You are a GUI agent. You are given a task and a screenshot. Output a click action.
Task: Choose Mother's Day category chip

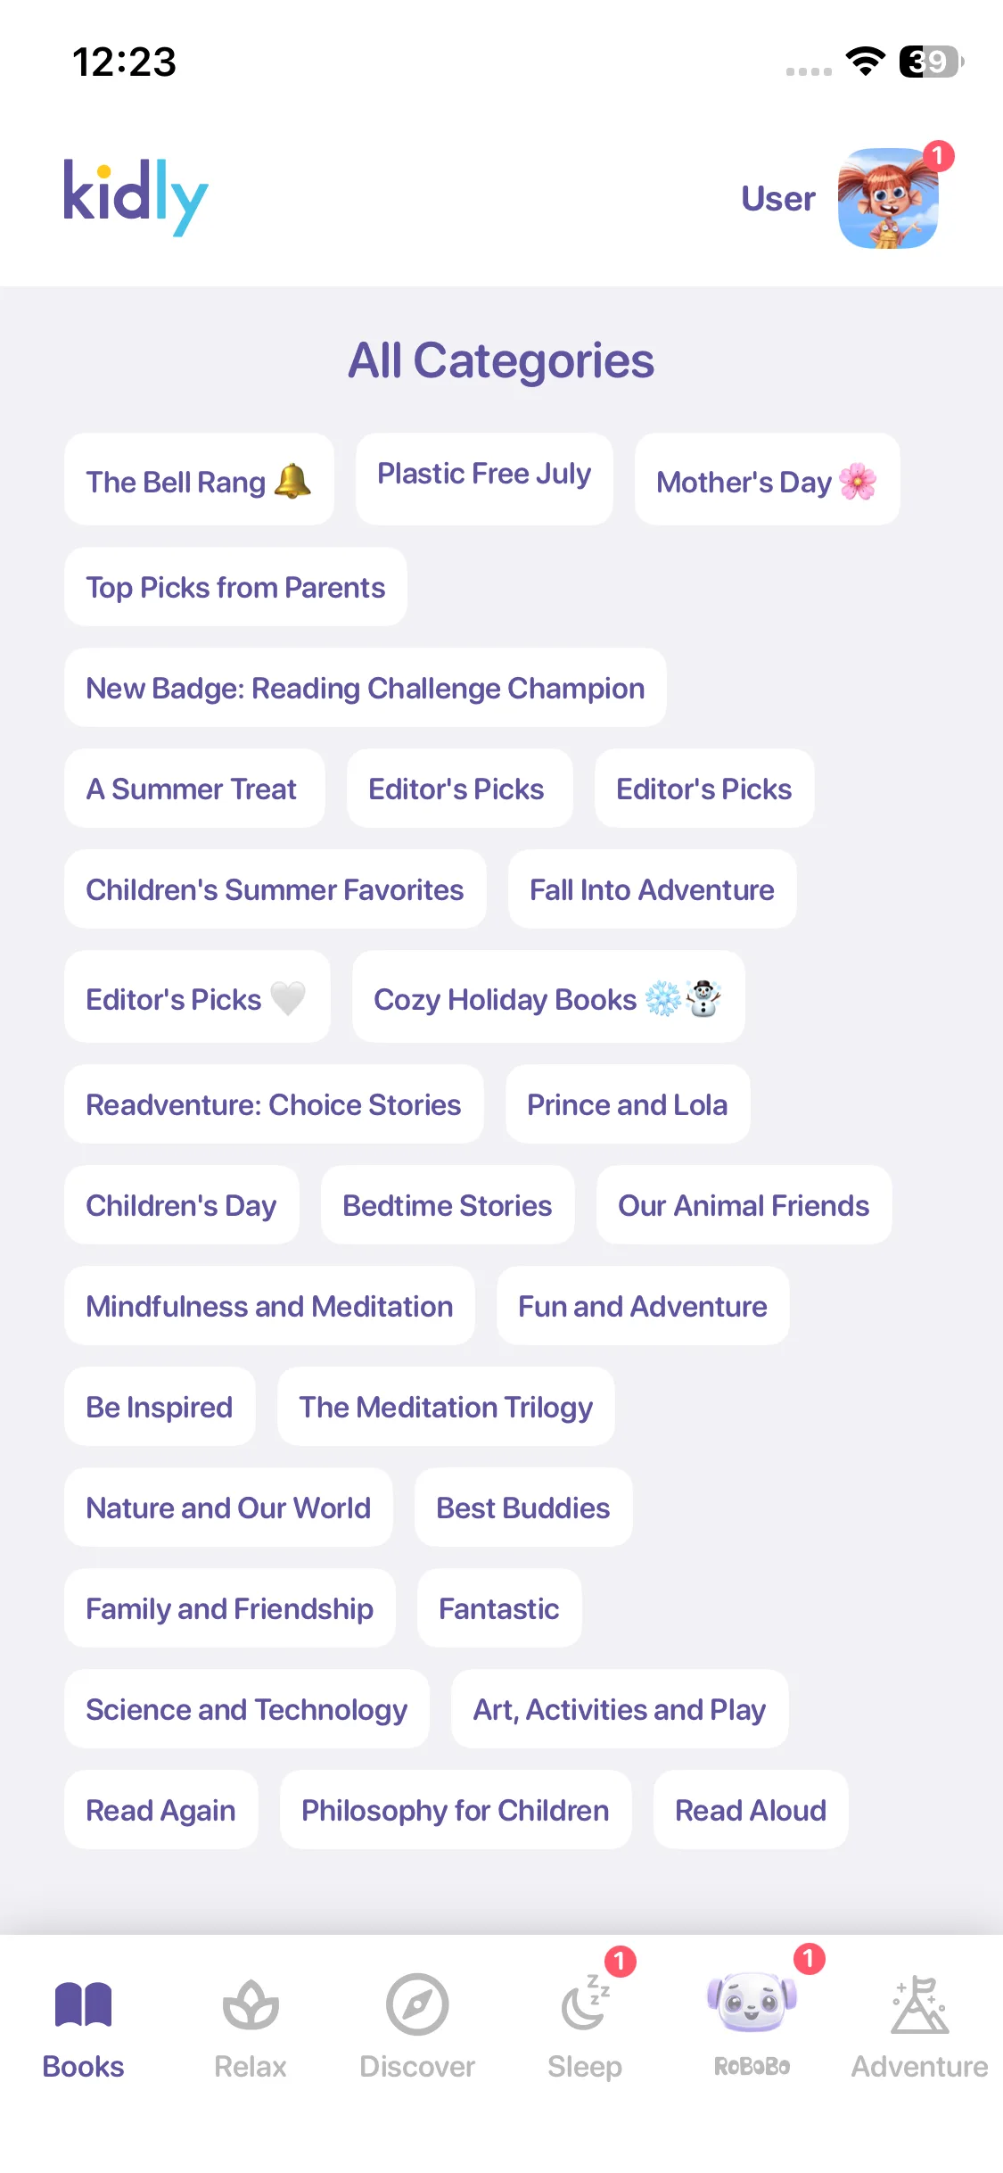point(767,481)
